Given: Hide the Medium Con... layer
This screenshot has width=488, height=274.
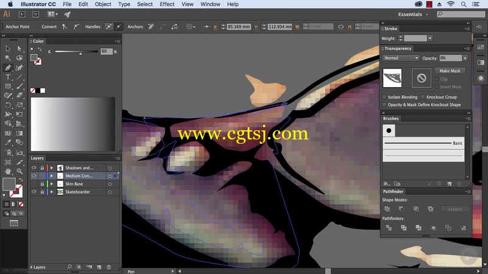Looking at the screenshot, I should pos(34,176).
